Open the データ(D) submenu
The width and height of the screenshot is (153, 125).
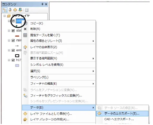point(59,107)
